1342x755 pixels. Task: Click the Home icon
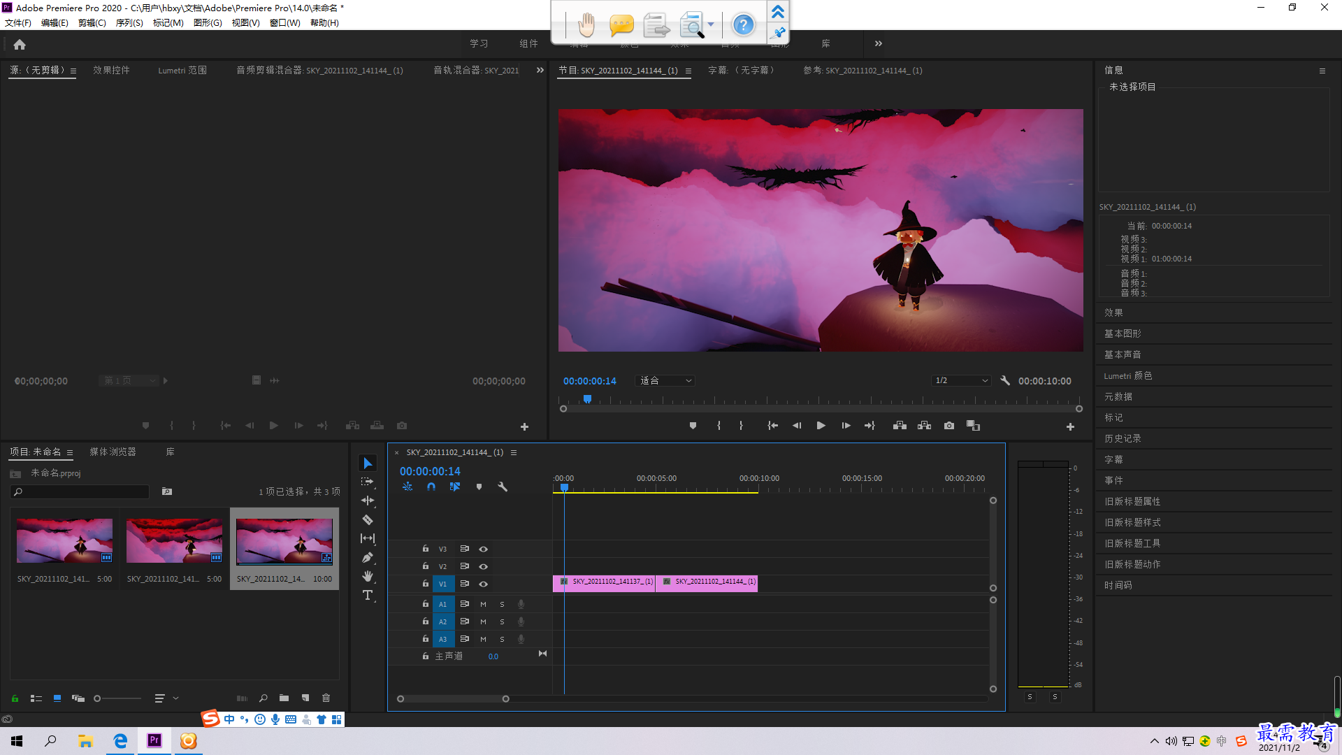click(x=20, y=44)
